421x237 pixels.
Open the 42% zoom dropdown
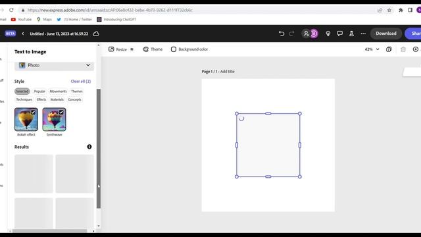coord(372,49)
